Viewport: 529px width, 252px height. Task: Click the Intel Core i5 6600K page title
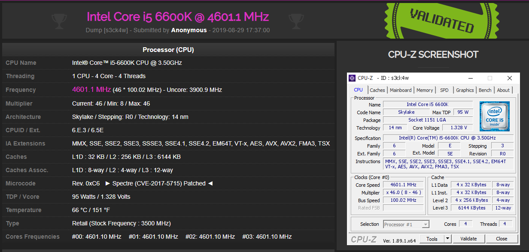(x=178, y=17)
